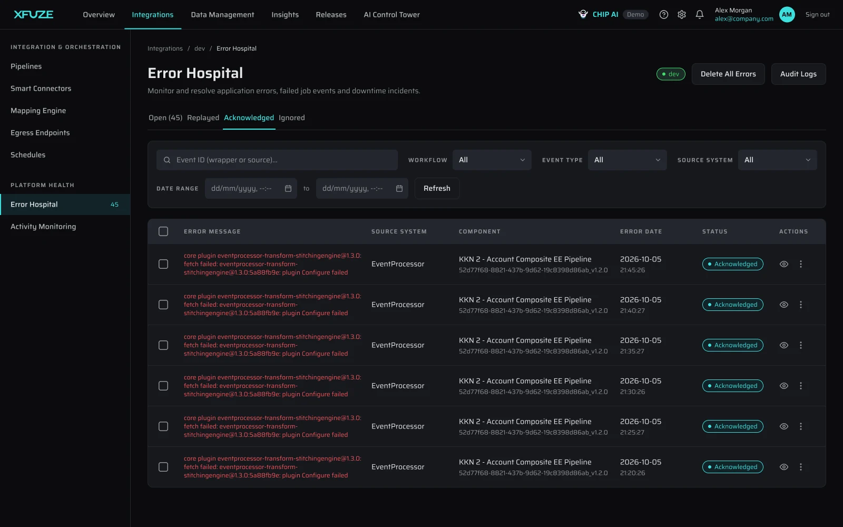843x527 pixels.
Task: View error details for 21:25:27 row
Action: pos(784,426)
